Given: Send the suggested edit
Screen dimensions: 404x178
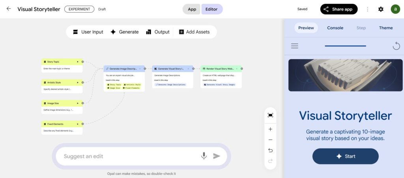Looking at the screenshot, I should (x=217, y=156).
